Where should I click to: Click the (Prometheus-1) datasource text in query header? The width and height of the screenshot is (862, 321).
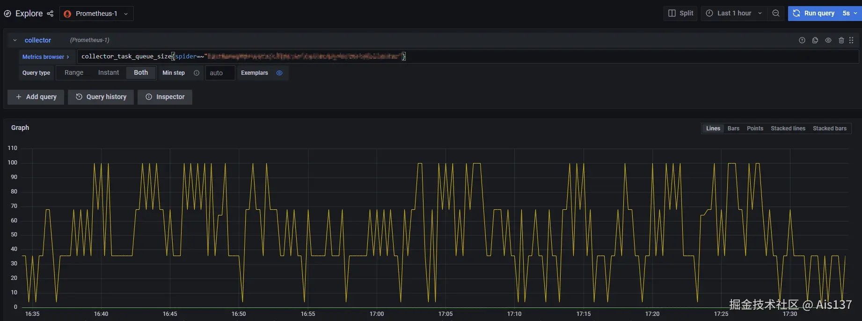[89, 40]
